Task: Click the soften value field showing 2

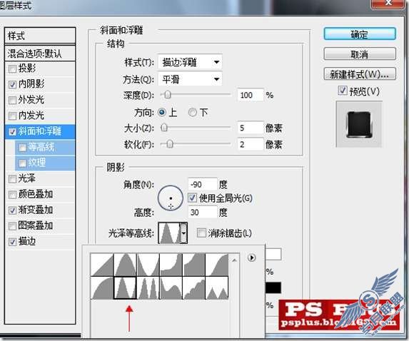Action: coord(251,144)
